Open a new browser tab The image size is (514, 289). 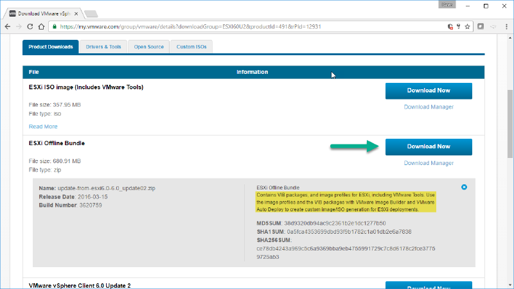pyautogui.click(x=91, y=13)
